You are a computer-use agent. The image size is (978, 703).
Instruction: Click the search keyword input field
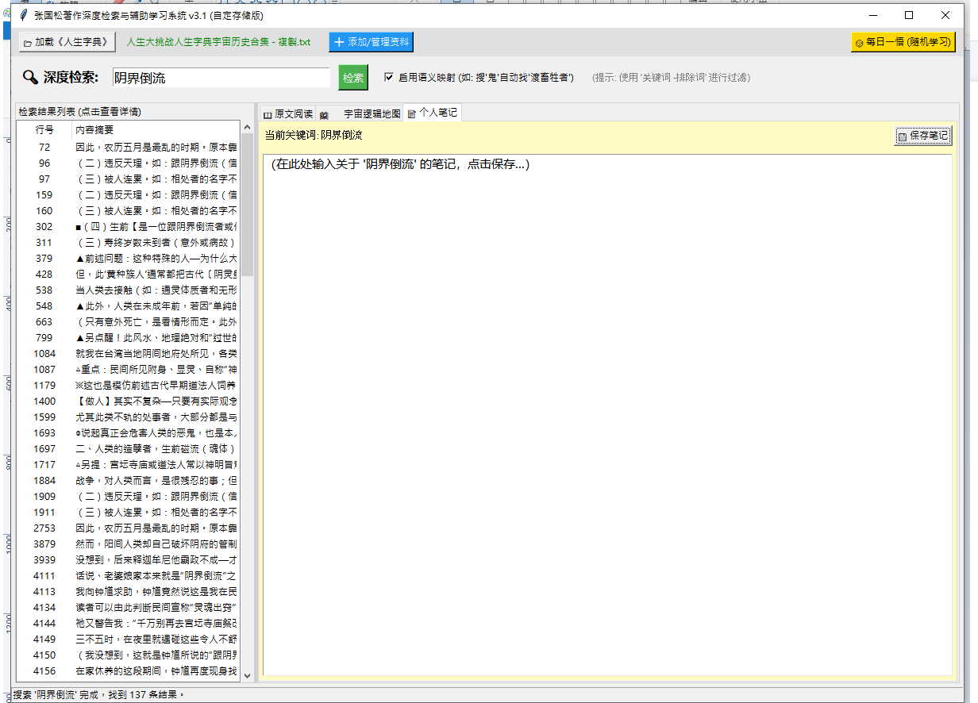pos(221,77)
